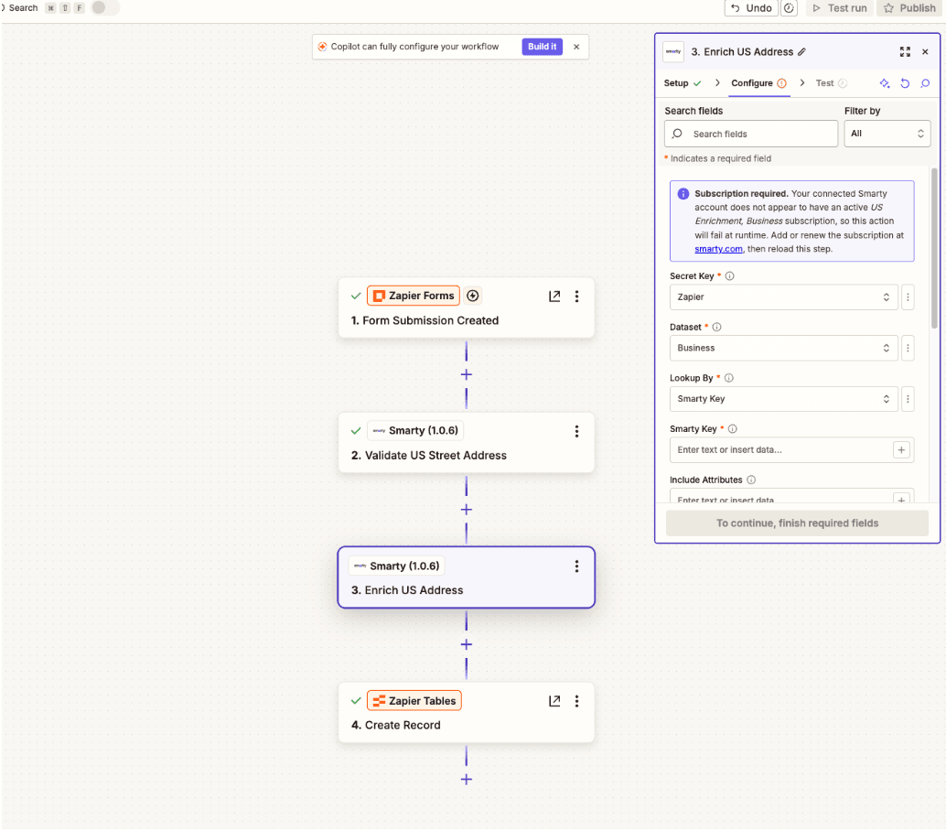Select the Create Record step
This screenshot has width=946, height=830.
[x=467, y=713]
